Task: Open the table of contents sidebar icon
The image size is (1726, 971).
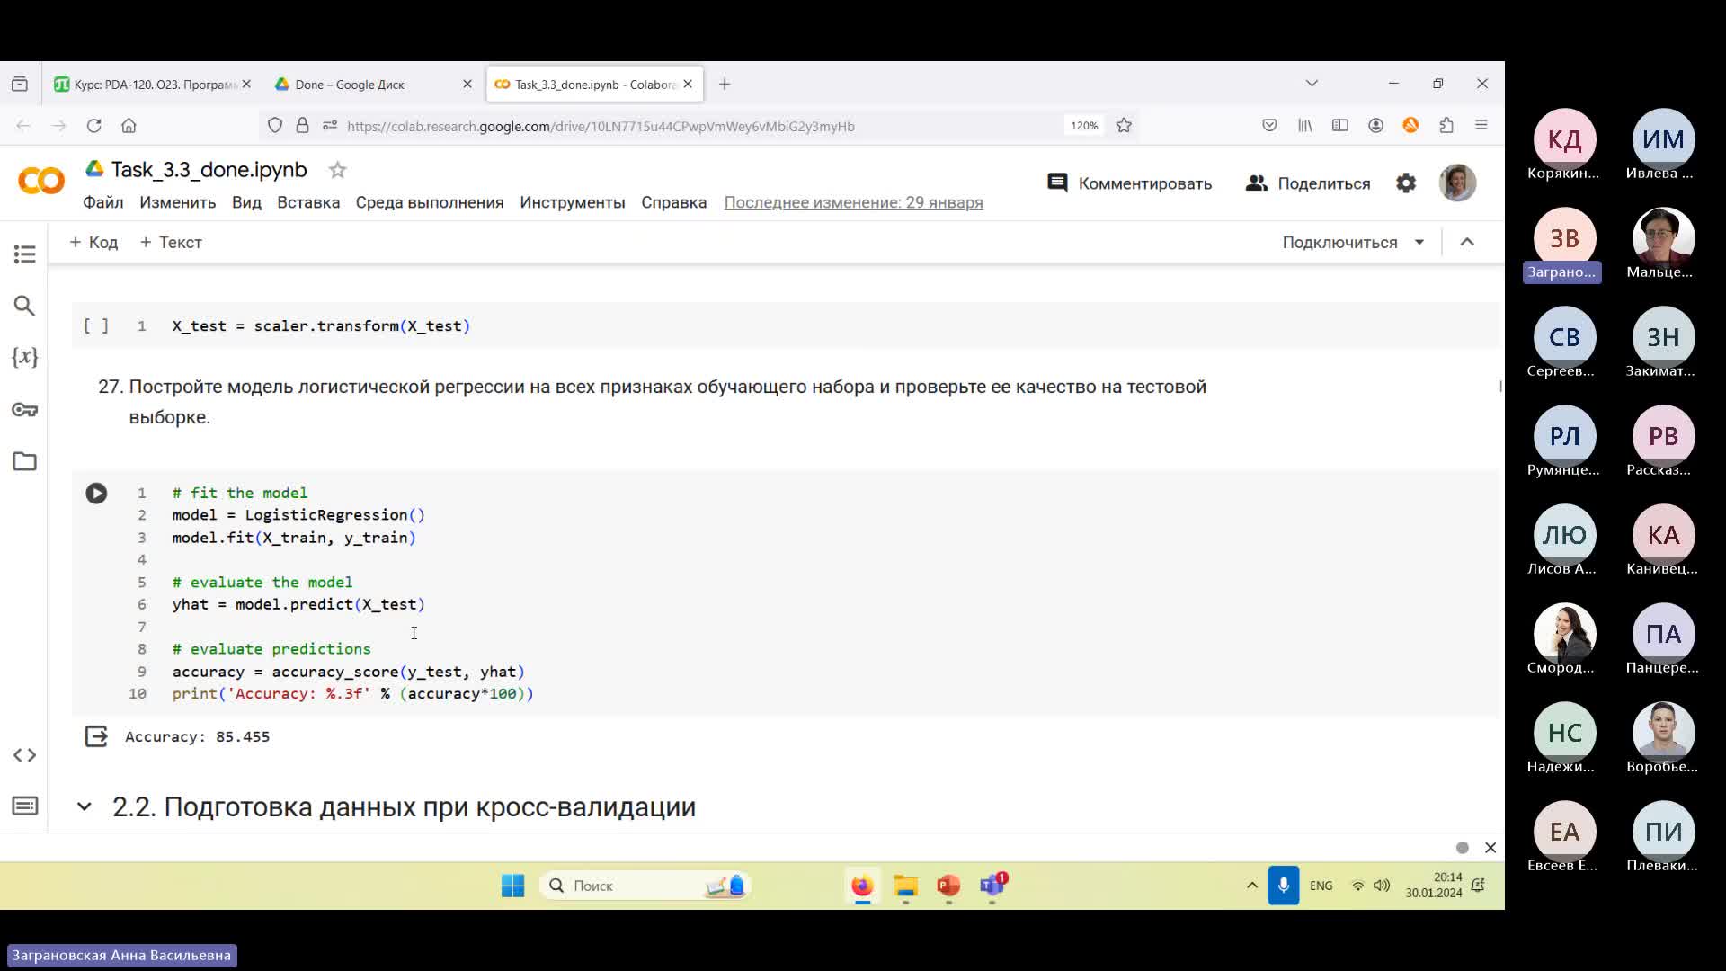Action: point(24,254)
